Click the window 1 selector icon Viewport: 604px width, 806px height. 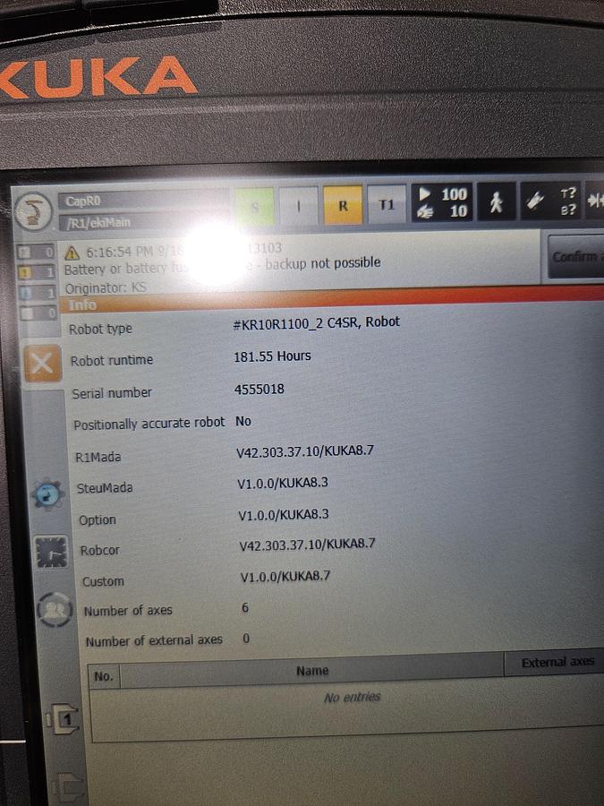coord(64,720)
